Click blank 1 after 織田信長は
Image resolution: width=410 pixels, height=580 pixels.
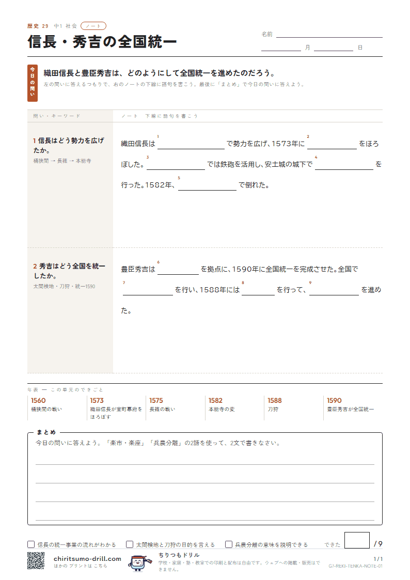[x=191, y=144]
